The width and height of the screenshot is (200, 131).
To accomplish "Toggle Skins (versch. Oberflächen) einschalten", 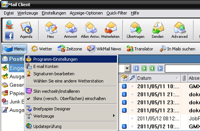I will (71, 99).
